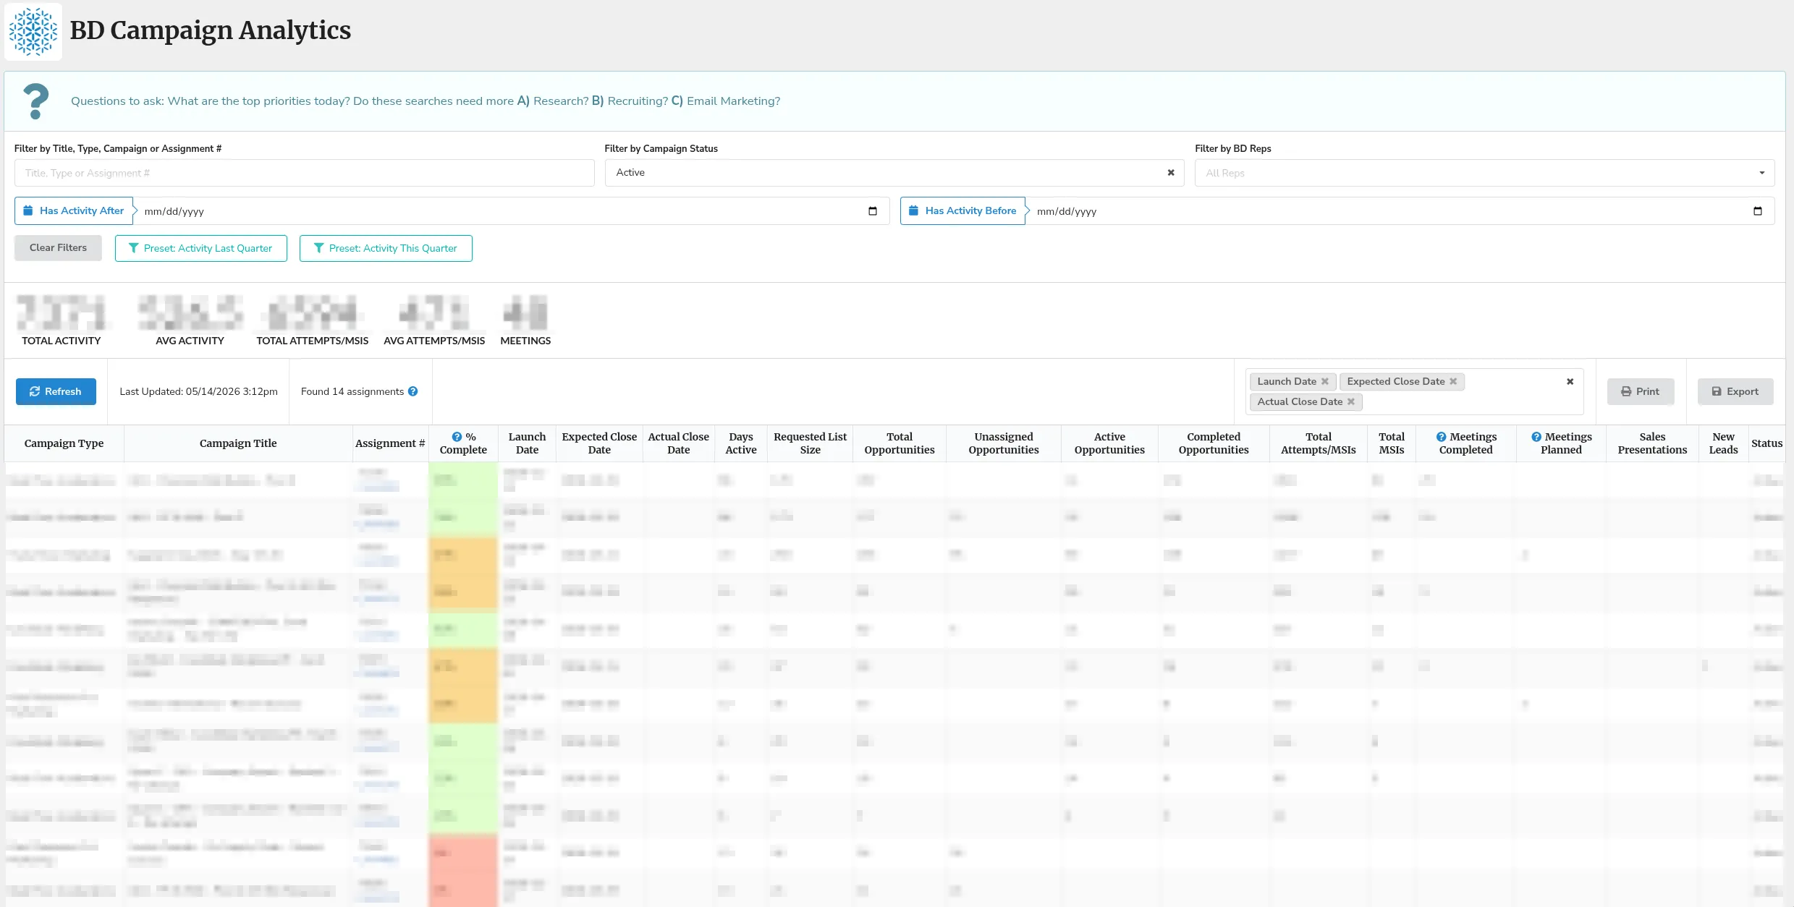The image size is (1794, 907).
Task: Sort by Campaign Title column
Action: pos(238,443)
